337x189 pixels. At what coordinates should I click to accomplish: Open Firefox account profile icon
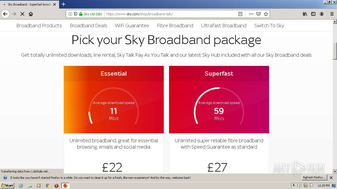coord(322,14)
